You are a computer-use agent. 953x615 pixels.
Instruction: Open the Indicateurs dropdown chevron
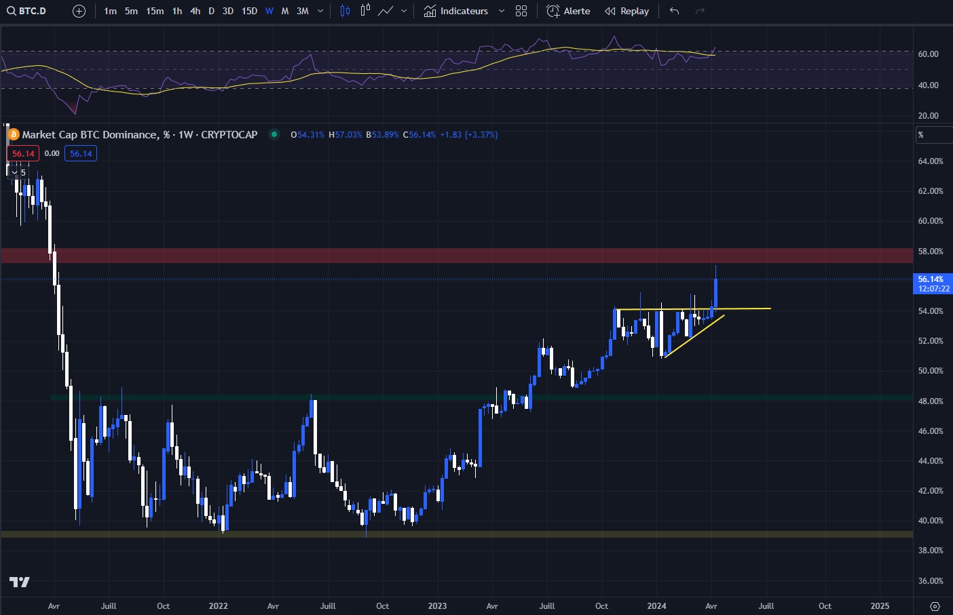tap(501, 11)
